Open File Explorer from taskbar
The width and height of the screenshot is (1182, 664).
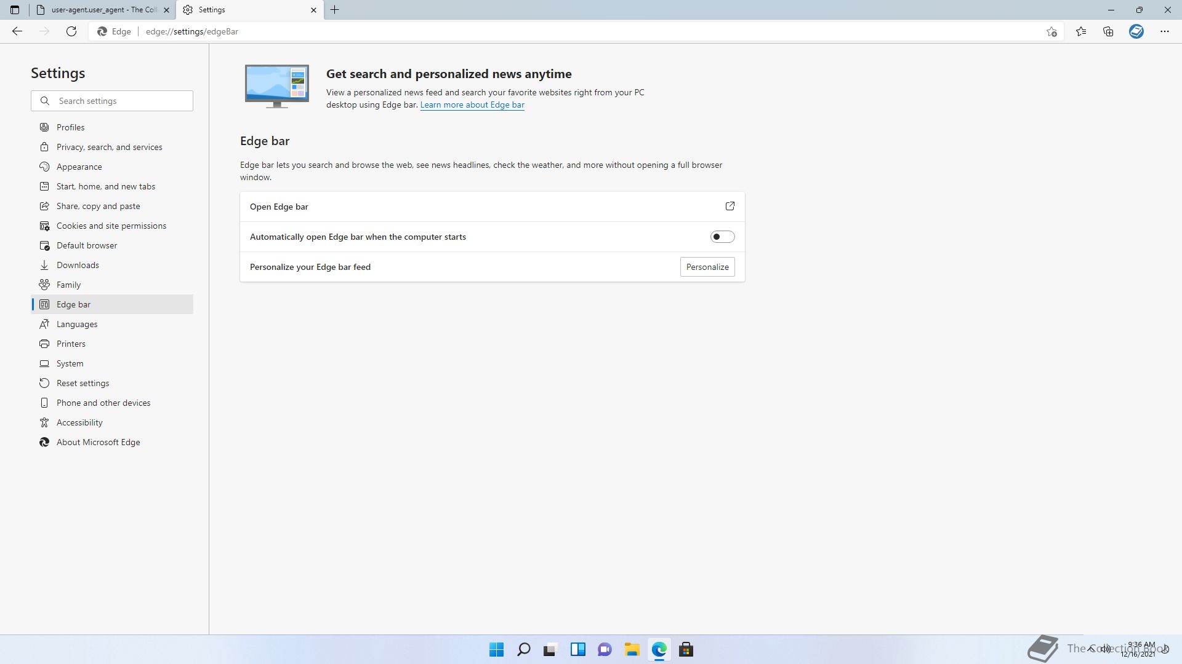point(632,649)
